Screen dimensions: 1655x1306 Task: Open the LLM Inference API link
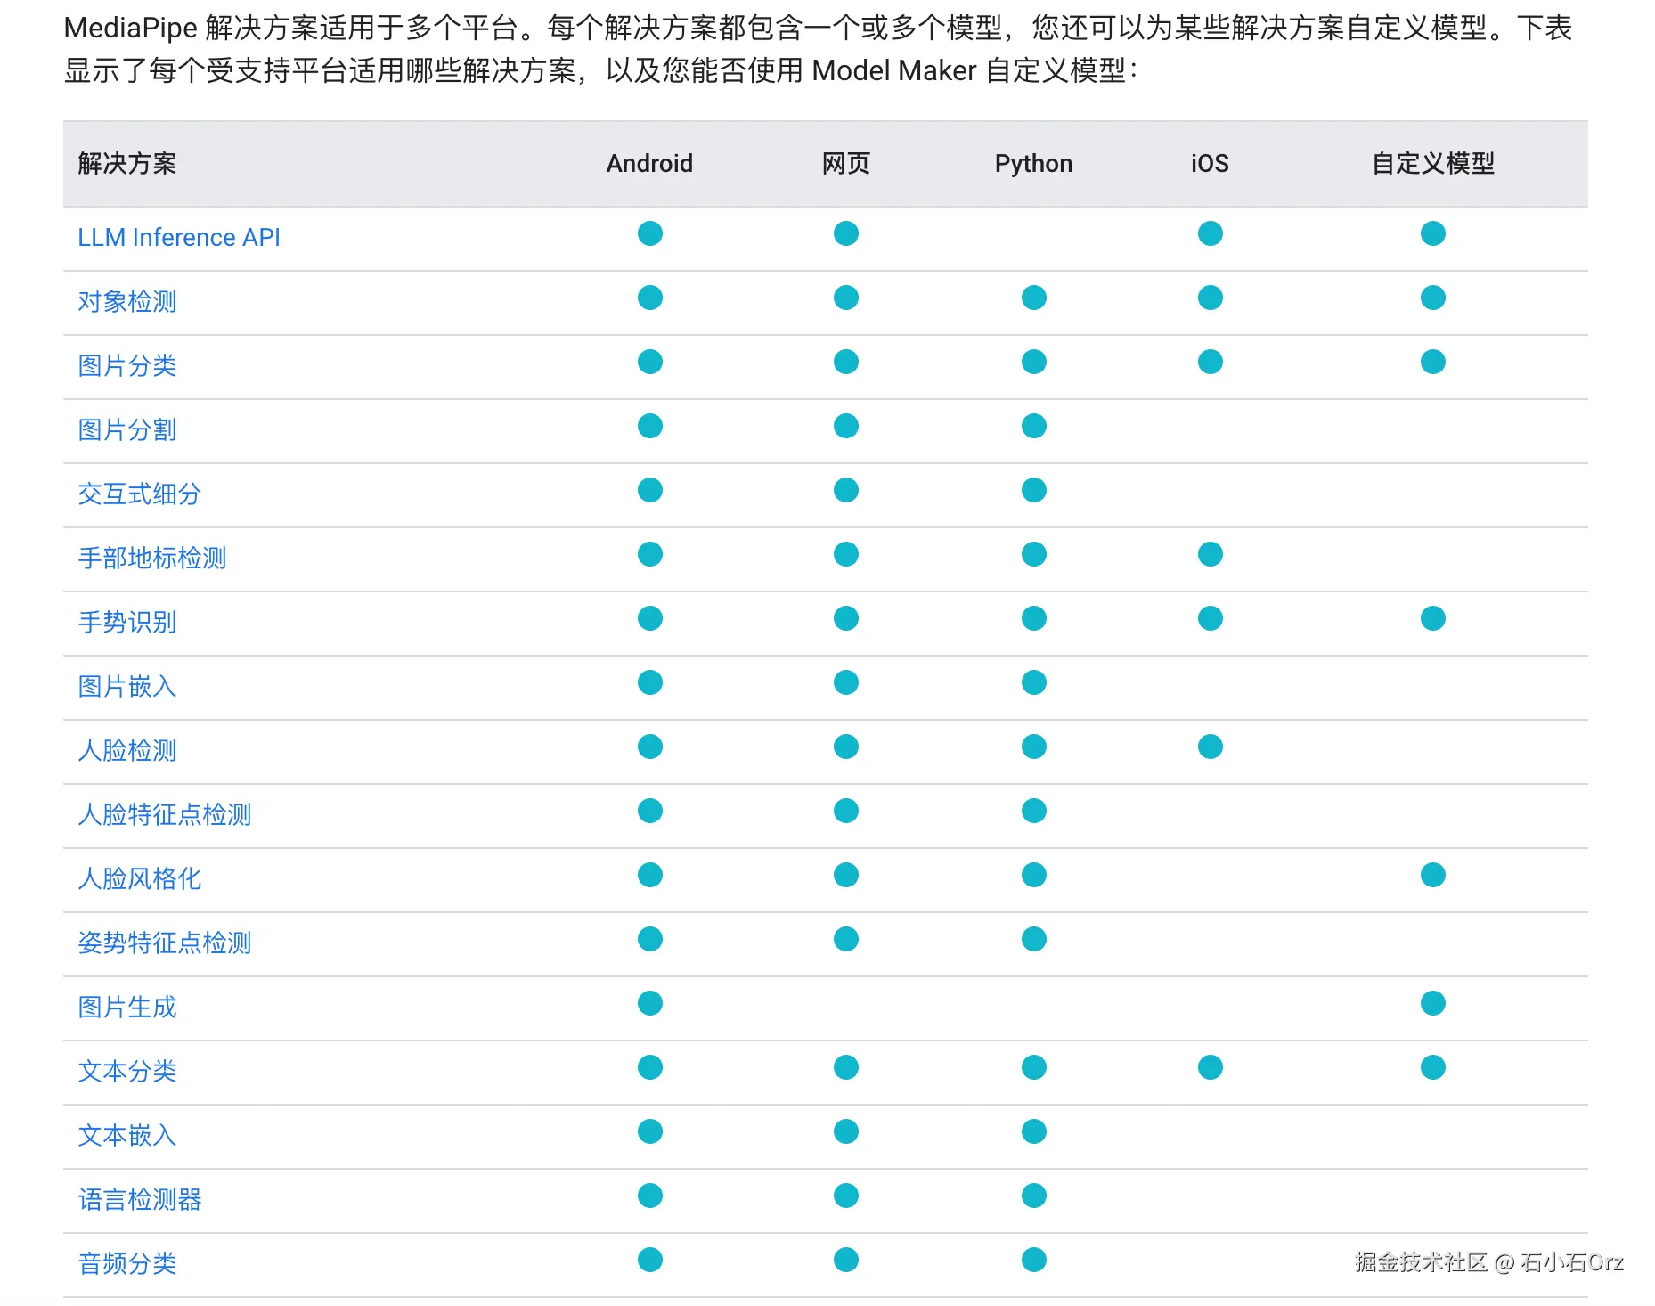(179, 238)
